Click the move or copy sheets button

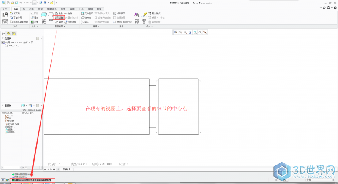click(x=19, y=22)
